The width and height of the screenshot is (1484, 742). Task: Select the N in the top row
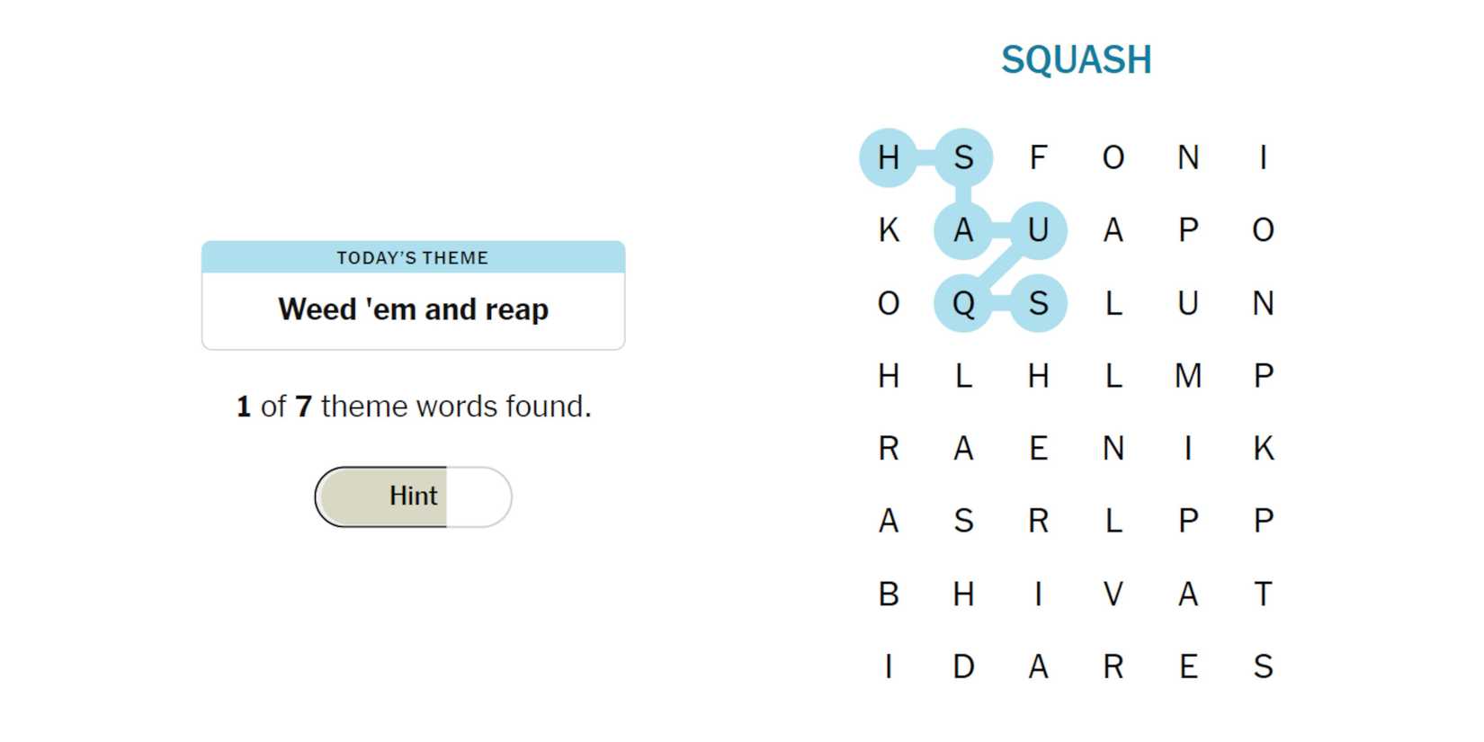tap(1188, 158)
